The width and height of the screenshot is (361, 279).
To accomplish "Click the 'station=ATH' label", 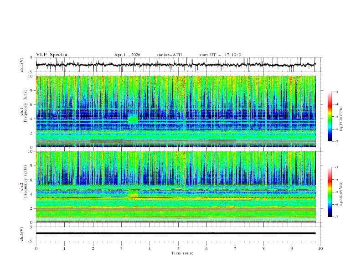I will pos(169,55).
